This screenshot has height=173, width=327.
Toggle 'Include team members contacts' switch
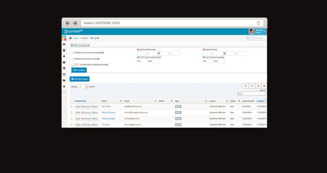click(75, 65)
